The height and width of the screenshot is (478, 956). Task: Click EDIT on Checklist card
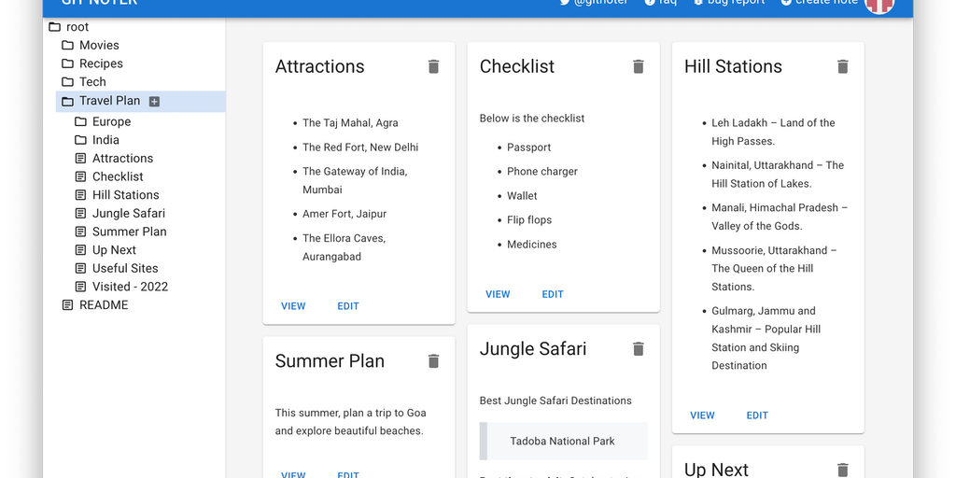click(553, 294)
